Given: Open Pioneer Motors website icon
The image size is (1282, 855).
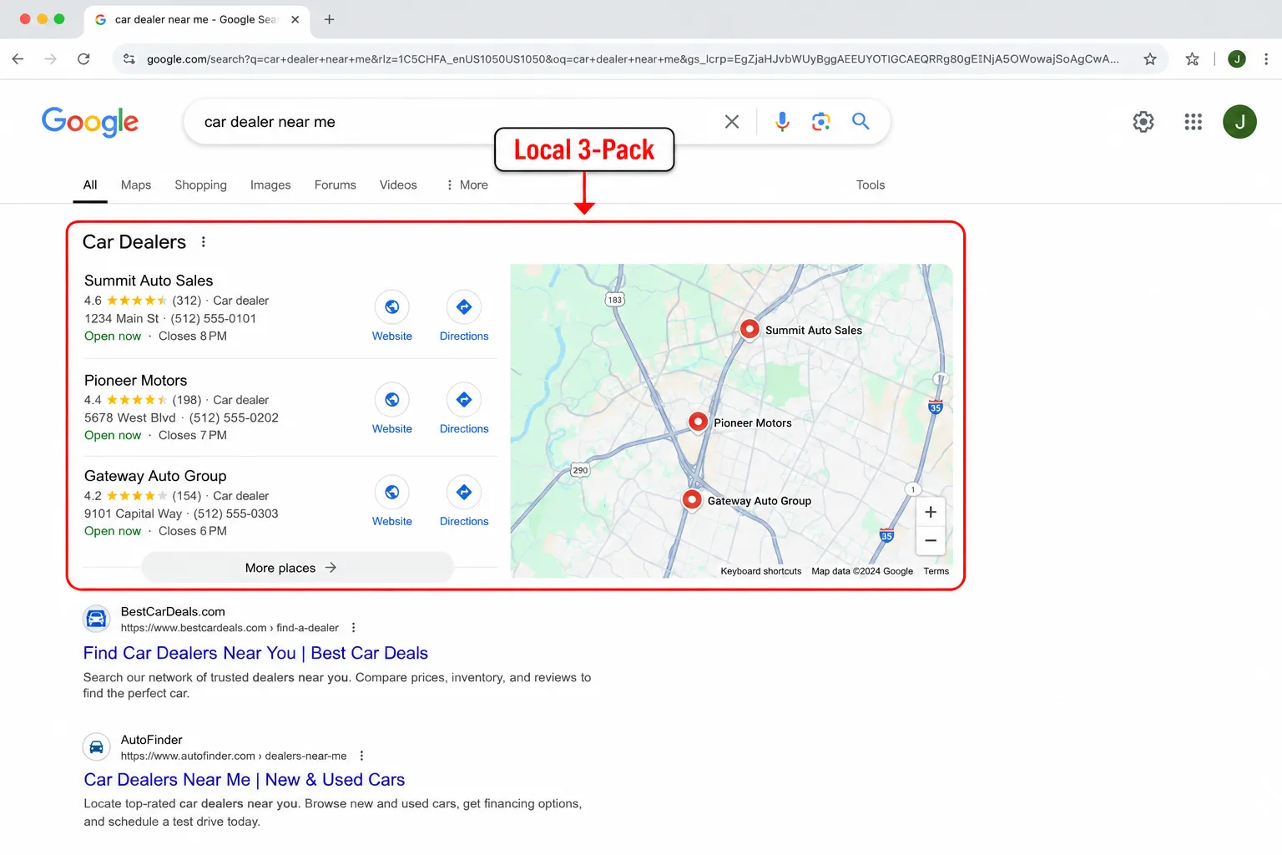Looking at the screenshot, I should coord(392,400).
